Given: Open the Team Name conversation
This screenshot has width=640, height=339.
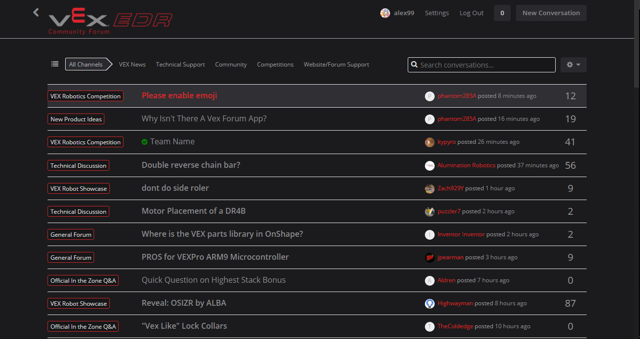Looking at the screenshot, I should click(172, 142).
